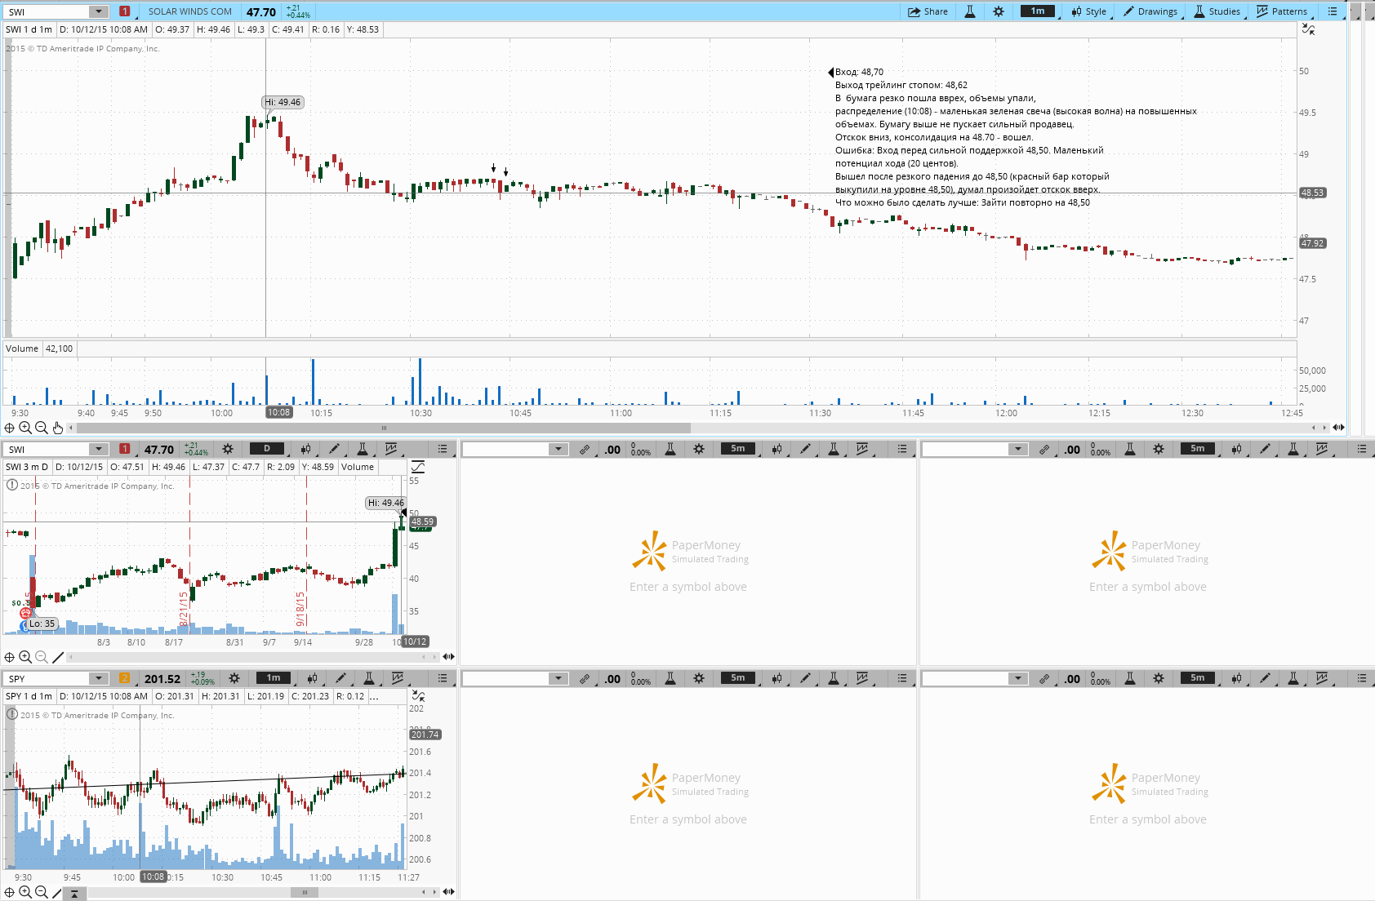Click the left-right expand arrows at the main chart's bottom right
1375x901 pixels.
point(1338,427)
